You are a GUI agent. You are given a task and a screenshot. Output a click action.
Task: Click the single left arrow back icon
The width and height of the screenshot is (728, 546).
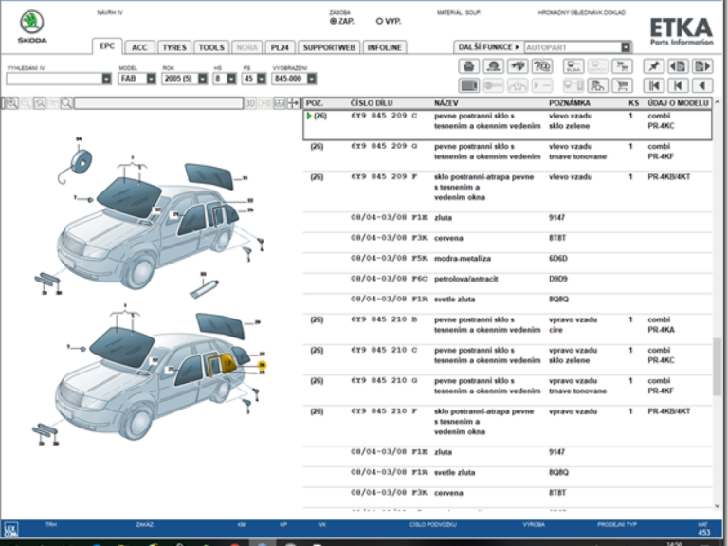point(702,85)
